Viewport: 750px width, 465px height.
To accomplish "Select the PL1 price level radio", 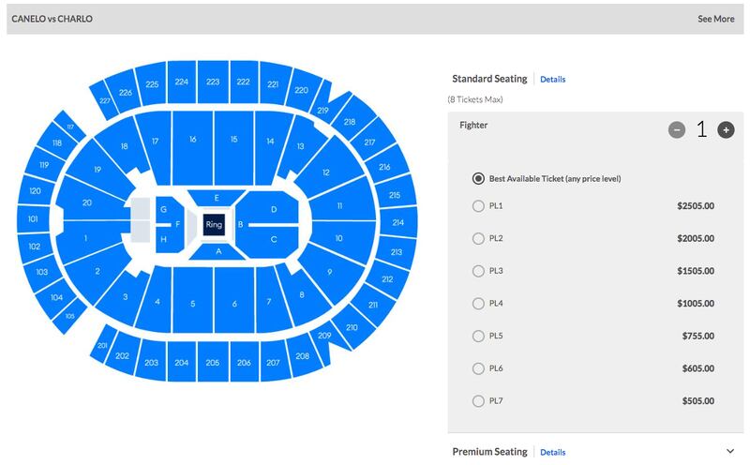I will 478,206.
